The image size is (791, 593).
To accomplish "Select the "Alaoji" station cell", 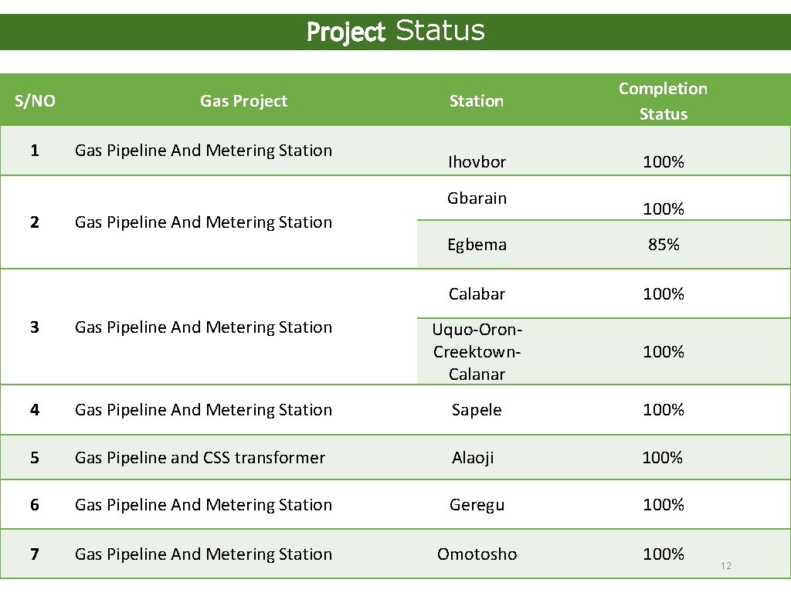I will point(473,458).
